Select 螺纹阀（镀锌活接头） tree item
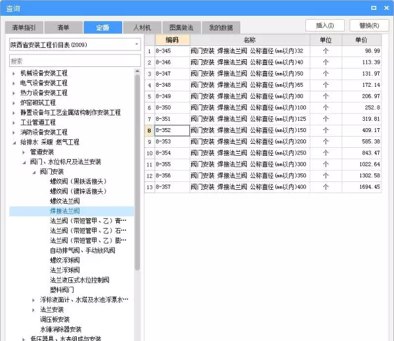The image size is (394, 341). [x=78, y=191]
